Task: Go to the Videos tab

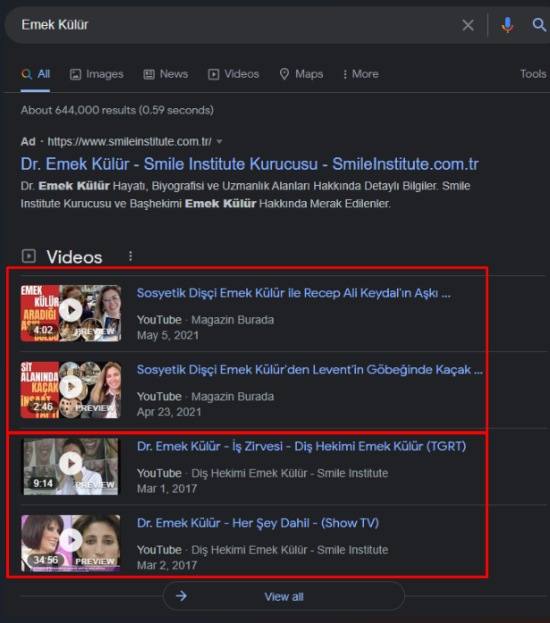Action: pos(233,74)
